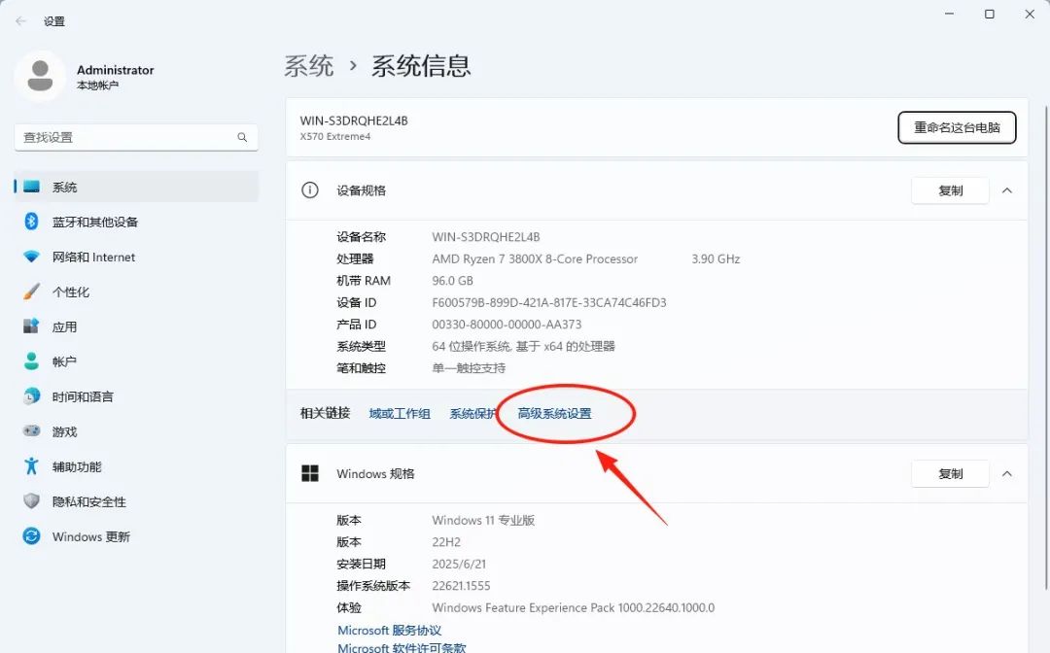Open the 域或工作组 link
The height and width of the screenshot is (653, 1050).
400,413
